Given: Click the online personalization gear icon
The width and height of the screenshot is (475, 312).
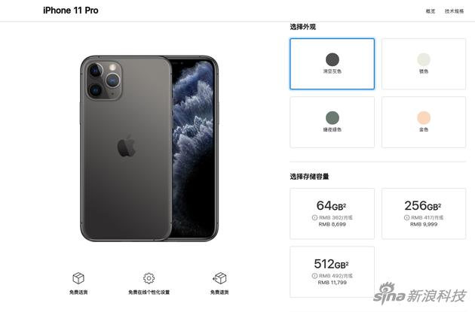Looking at the screenshot, I should pos(149,278).
